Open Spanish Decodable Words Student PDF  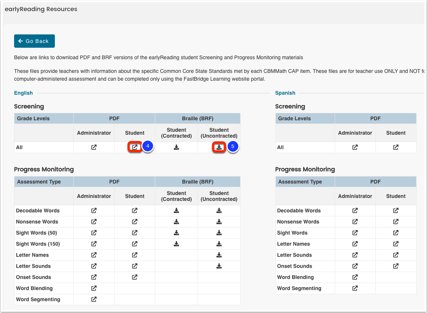pos(396,211)
